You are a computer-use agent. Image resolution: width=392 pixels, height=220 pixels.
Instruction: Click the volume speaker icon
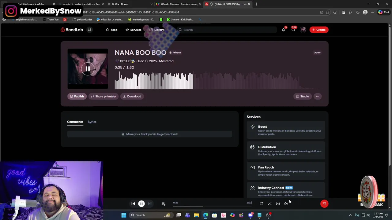(286, 204)
